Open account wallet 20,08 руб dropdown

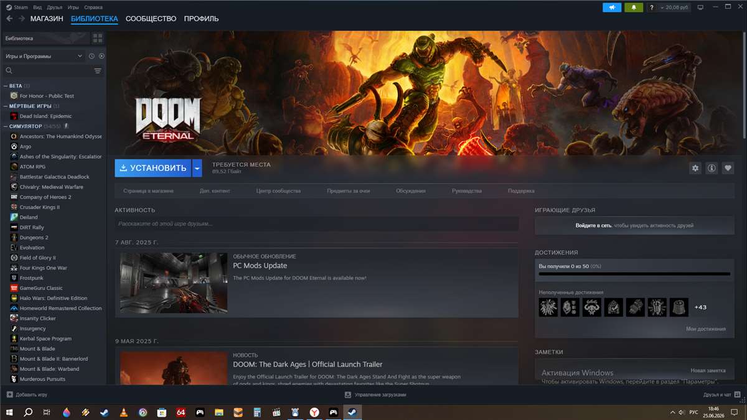click(x=674, y=7)
